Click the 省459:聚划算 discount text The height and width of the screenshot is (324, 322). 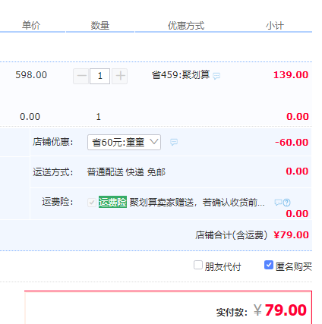[181, 75]
